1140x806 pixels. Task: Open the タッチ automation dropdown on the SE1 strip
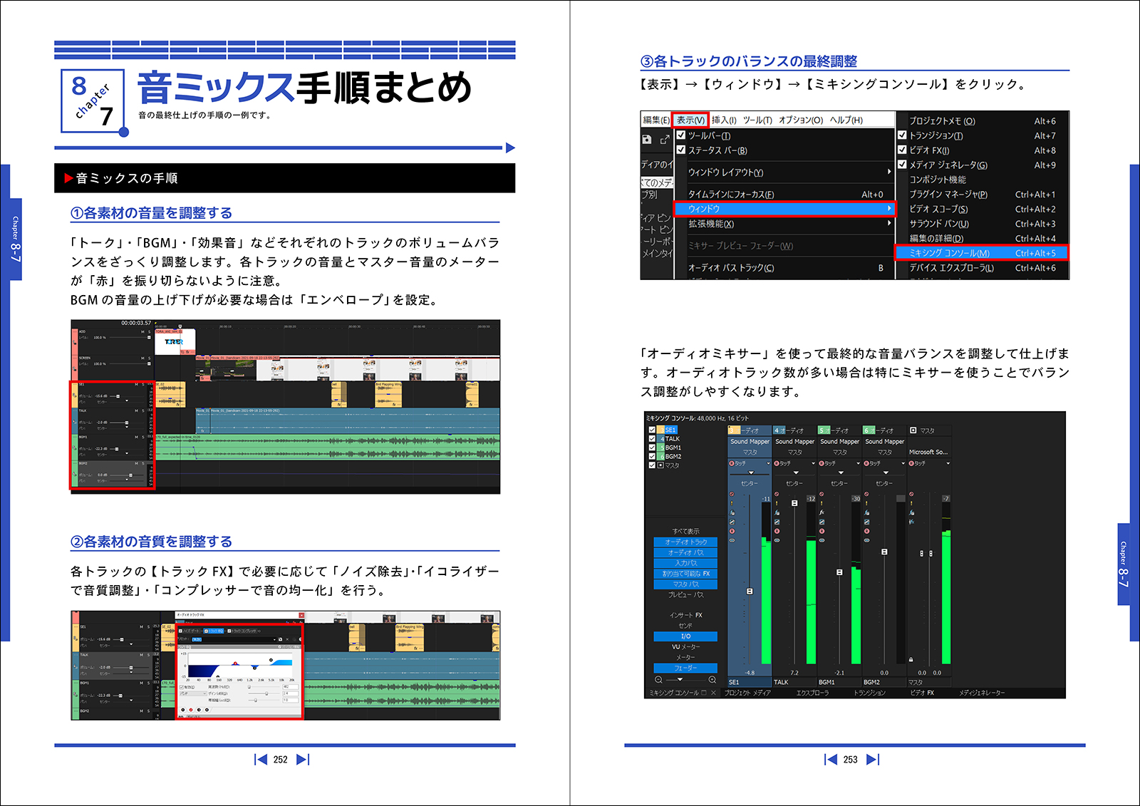pyautogui.click(x=769, y=463)
